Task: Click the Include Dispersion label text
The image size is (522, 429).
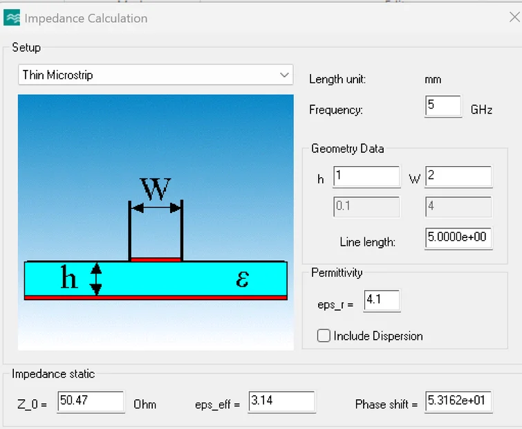Action: tap(378, 336)
